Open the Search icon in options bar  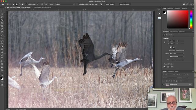pyautogui.click(x=187, y=4)
